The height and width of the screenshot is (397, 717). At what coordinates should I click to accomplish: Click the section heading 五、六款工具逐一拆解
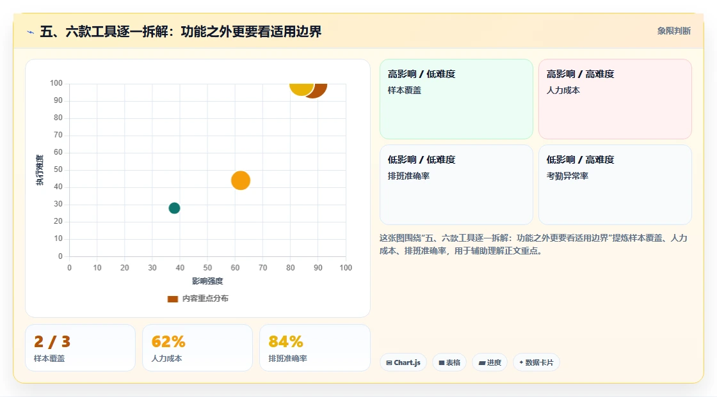point(181,31)
